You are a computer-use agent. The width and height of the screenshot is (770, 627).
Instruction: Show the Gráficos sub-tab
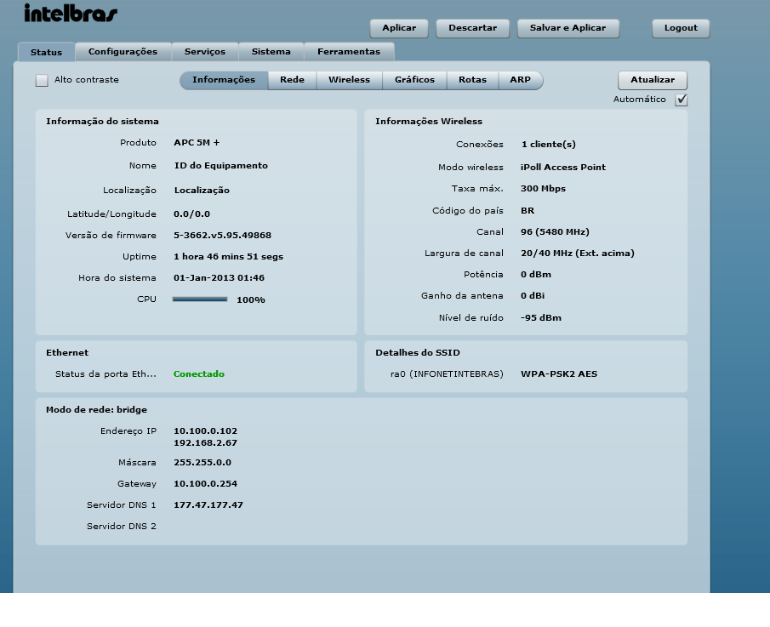414,80
